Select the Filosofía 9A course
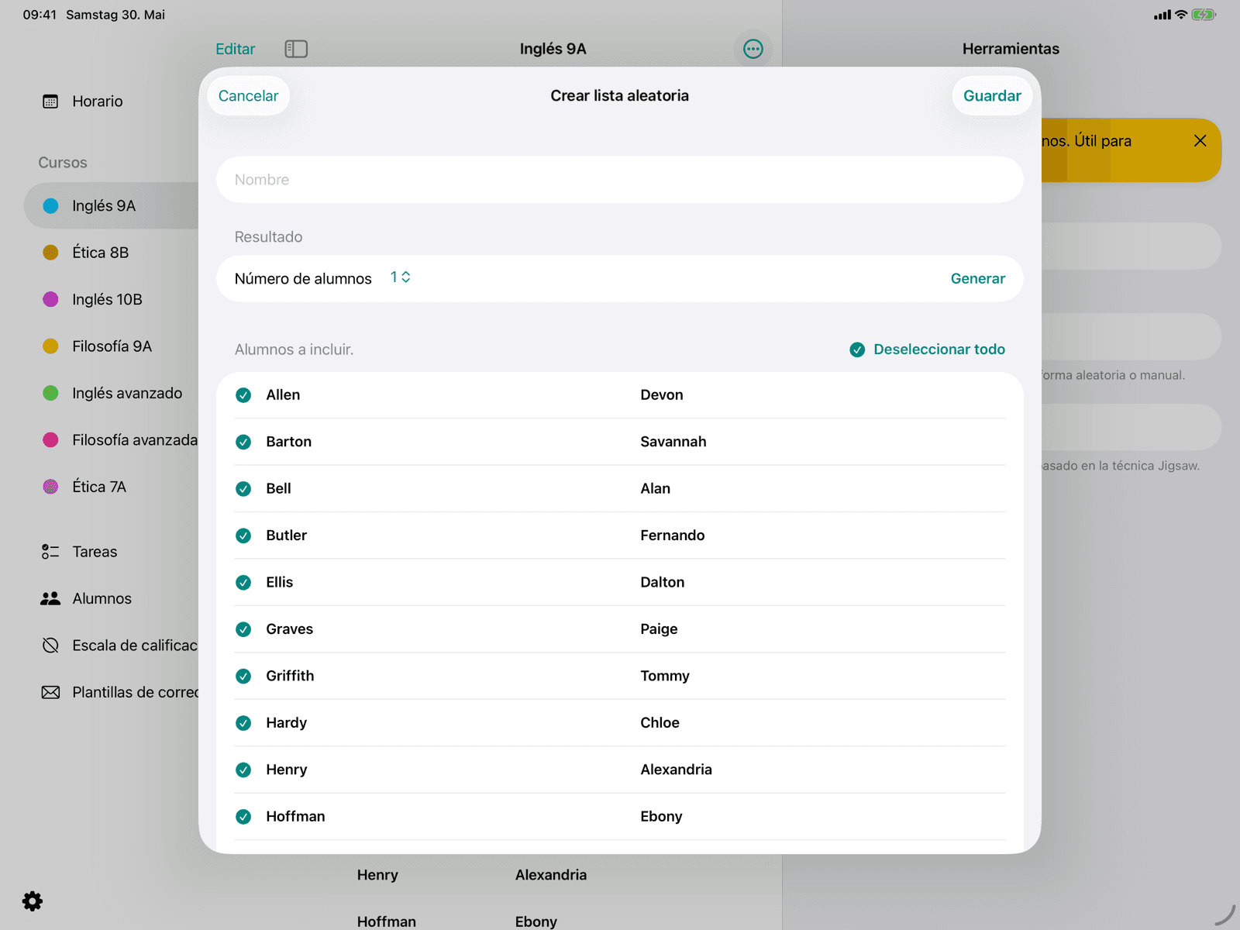 [112, 346]
